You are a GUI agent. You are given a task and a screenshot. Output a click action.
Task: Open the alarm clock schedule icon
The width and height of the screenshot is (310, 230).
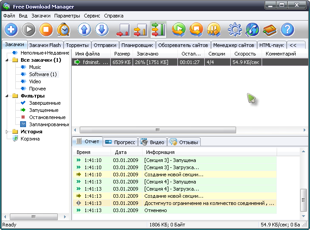click(x=63, y=30)
